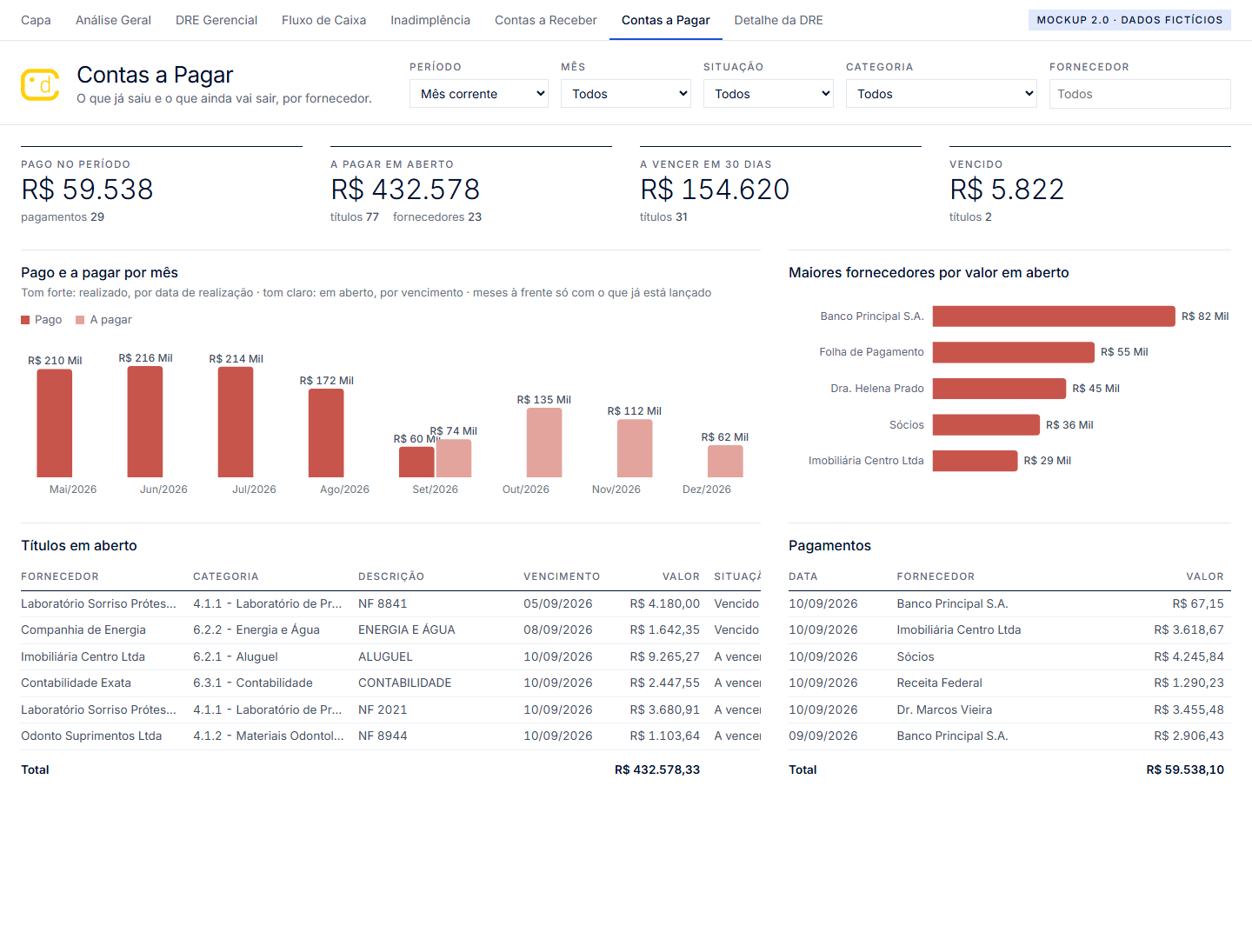
Task: Sort by Vencimento column header
Action: click(562, 576)
